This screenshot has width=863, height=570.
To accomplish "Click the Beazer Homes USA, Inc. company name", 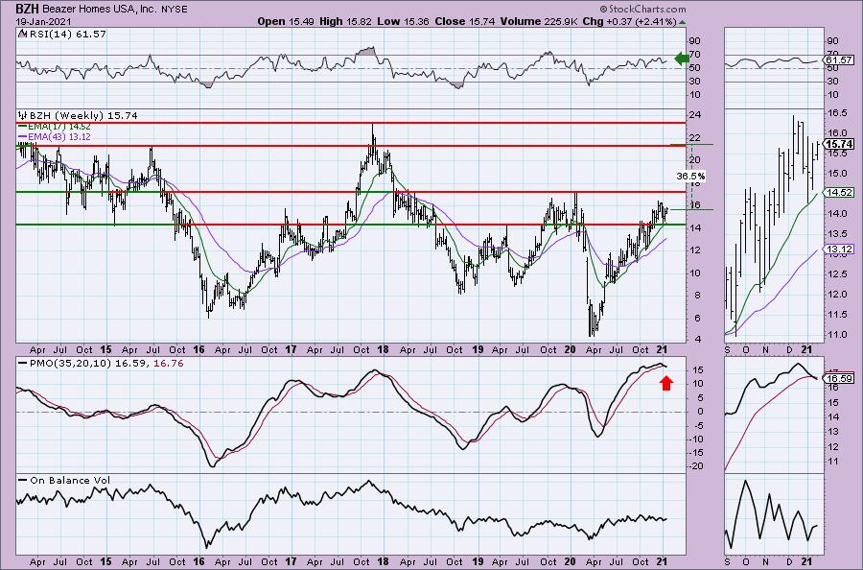I will 100,10.
